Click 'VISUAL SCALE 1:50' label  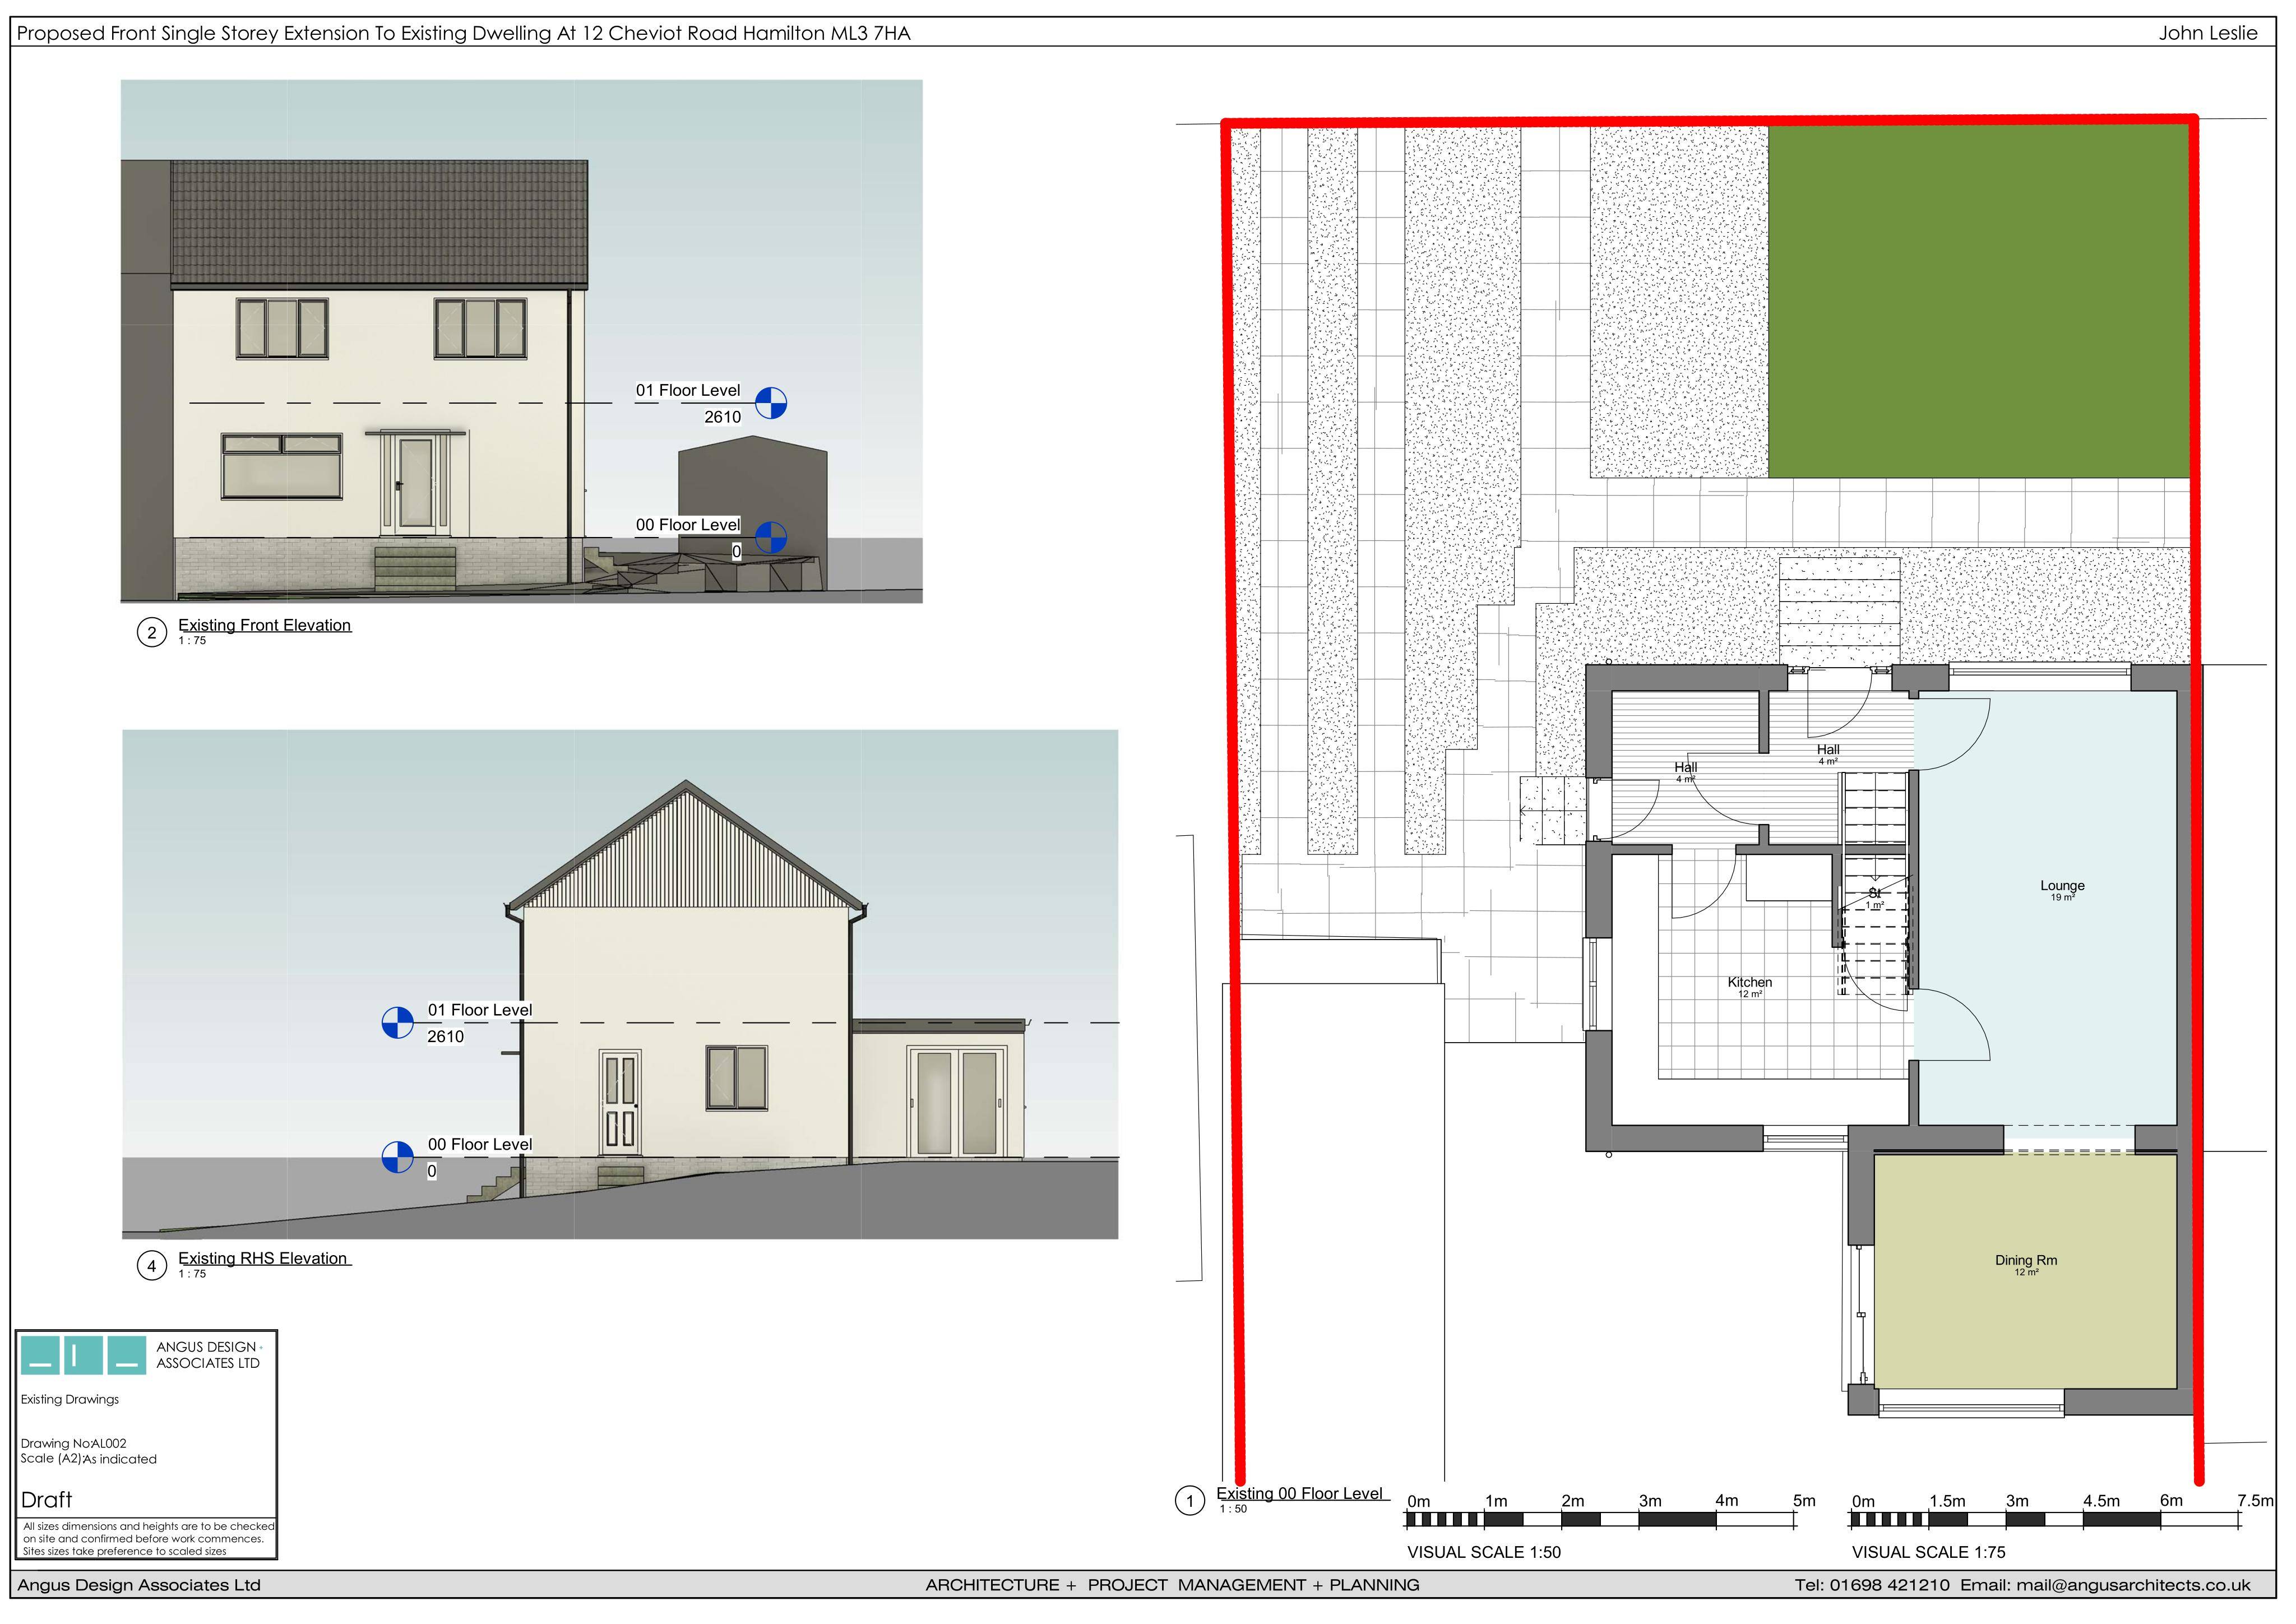tap(1484, 1552)
